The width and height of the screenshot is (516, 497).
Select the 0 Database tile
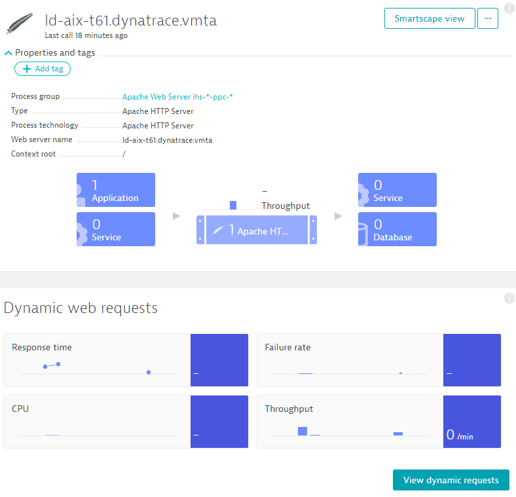(x=397, y=229)
